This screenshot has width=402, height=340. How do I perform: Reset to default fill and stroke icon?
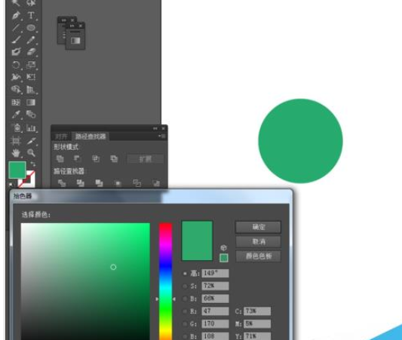pos(11,184)
